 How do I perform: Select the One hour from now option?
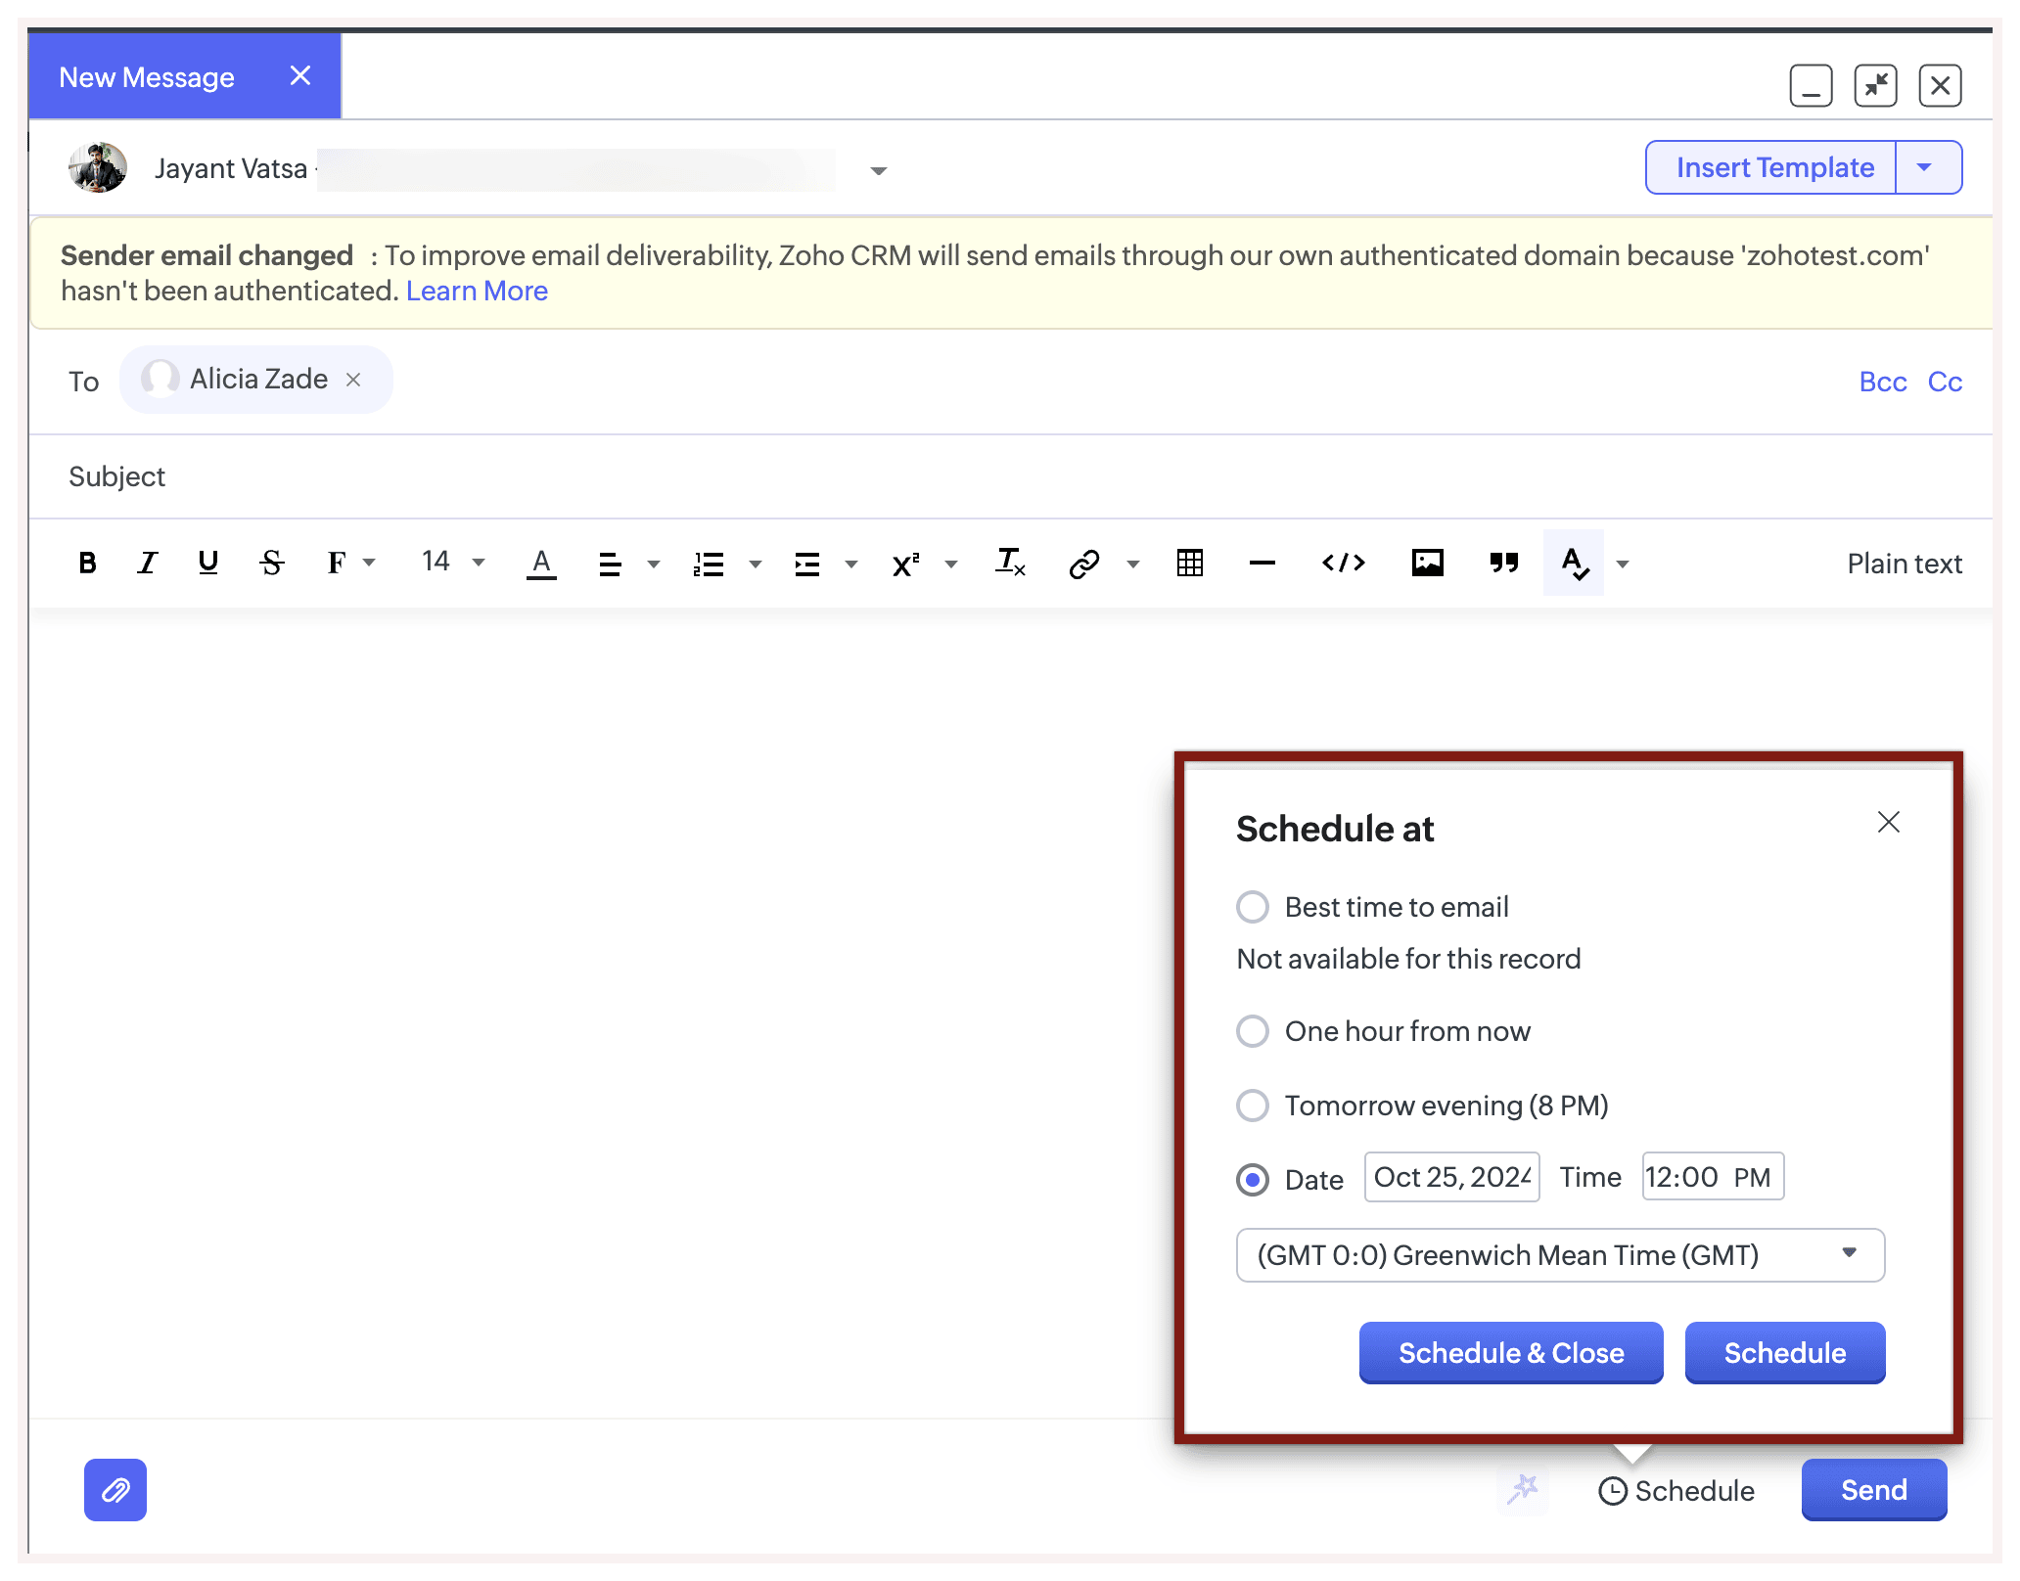(x=1253, y=1031)
